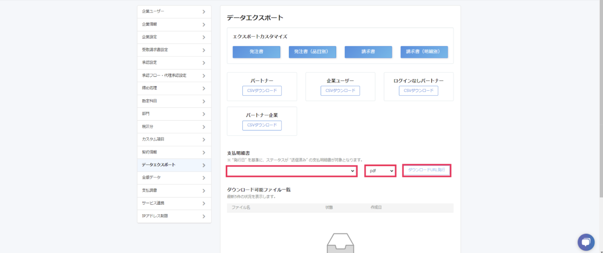
Task: Click the chevron beside 税区分
Action: pyautogui.click(x=204, y=127)
